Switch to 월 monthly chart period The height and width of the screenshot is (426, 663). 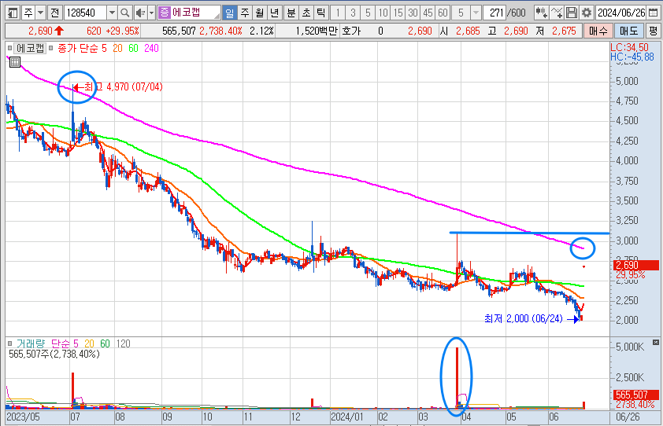coord(260,13)
